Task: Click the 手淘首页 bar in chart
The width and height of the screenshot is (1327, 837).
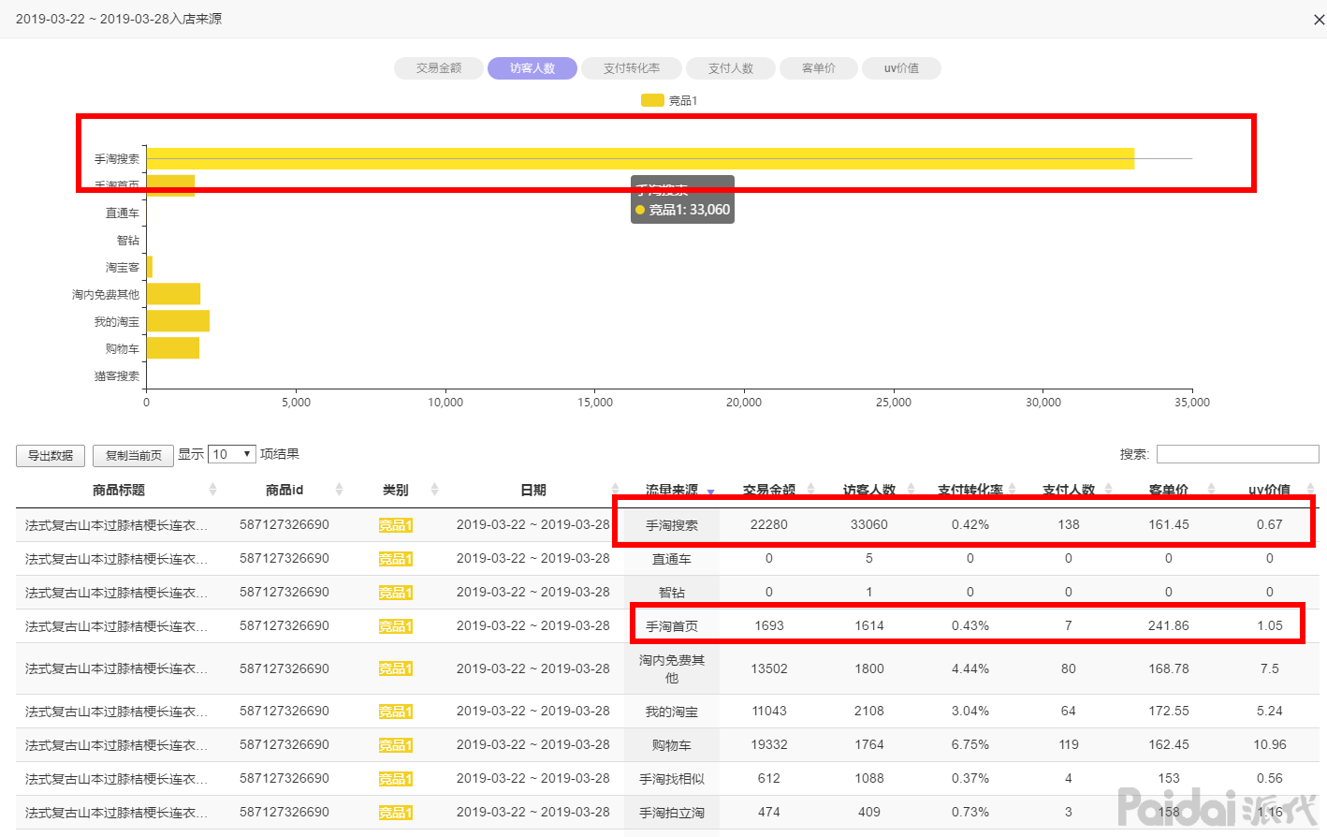Action: pos(170,185)
